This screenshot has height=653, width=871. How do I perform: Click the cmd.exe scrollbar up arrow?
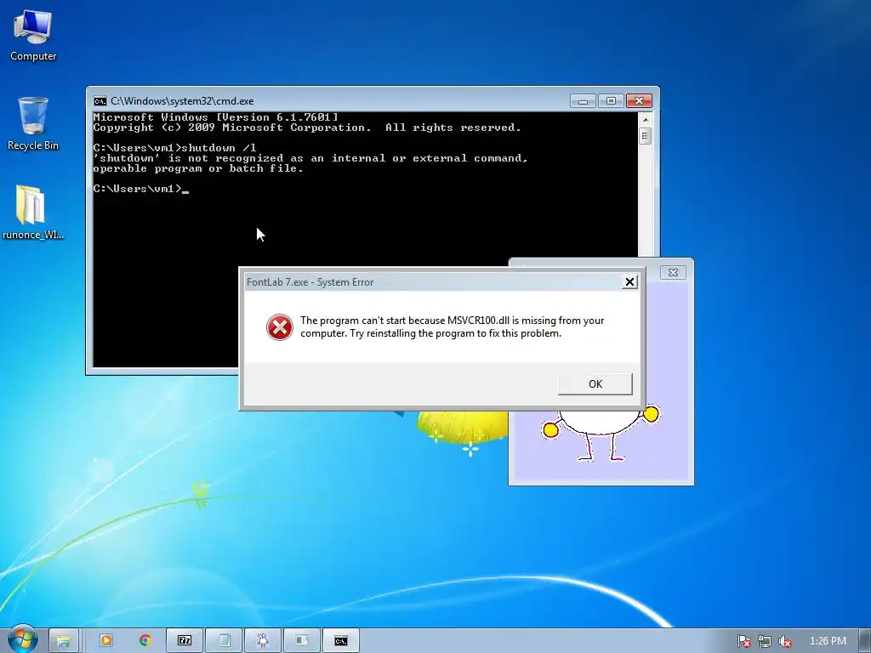coord(645,119)
